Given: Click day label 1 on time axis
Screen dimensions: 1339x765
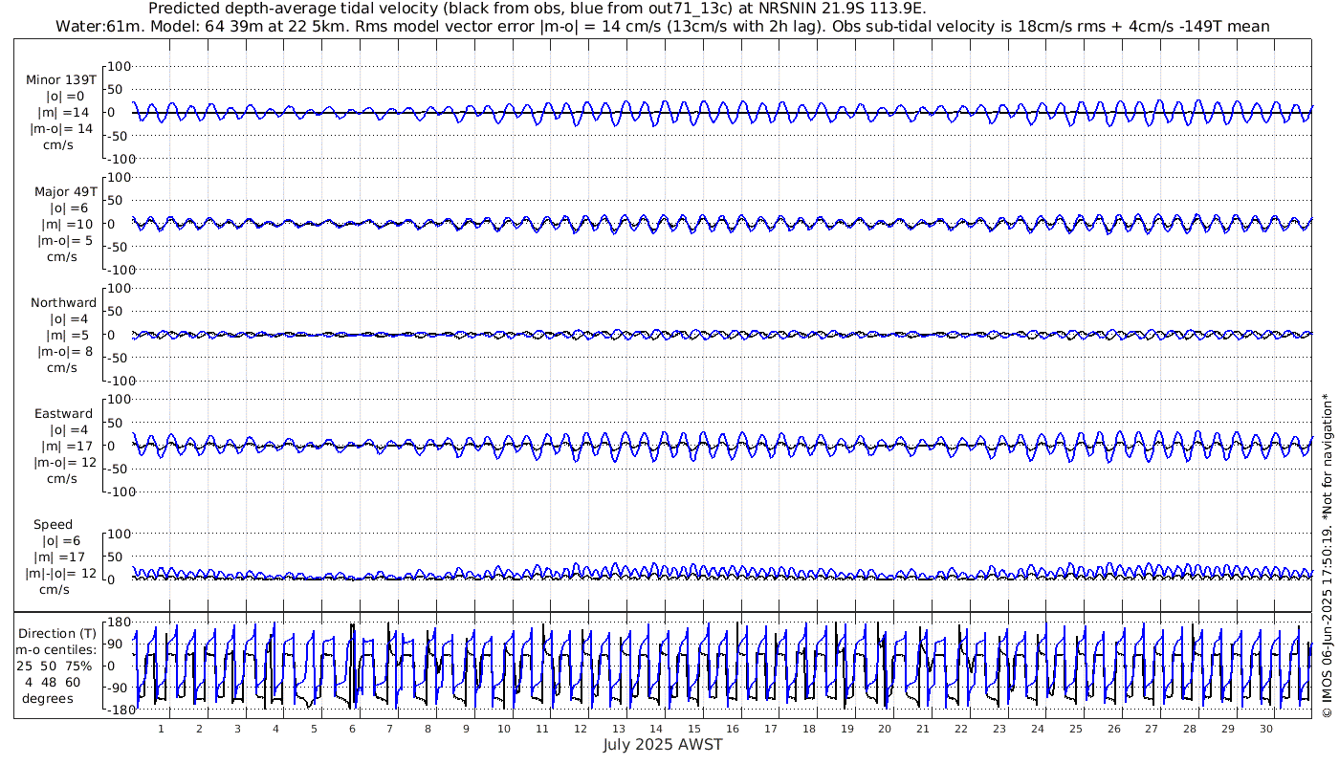Looking at the screenshot, I should click(161, 729).
